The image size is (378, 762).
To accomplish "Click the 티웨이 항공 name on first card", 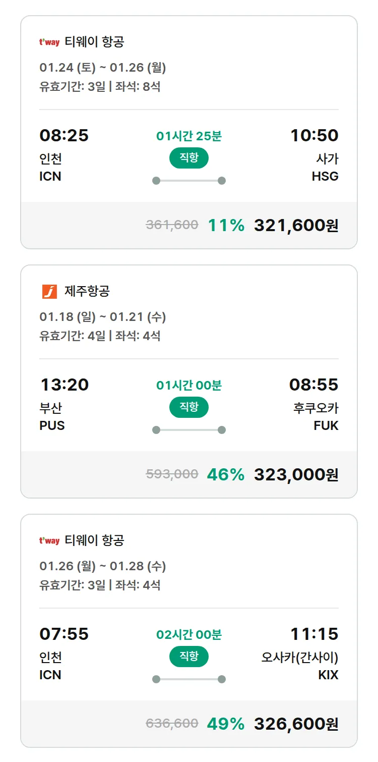I will [94, 42].
